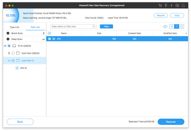The height and width of the screenshot is (131, 191).
Task: Switch to the Type List tab
Action: (x=14, y=27)
